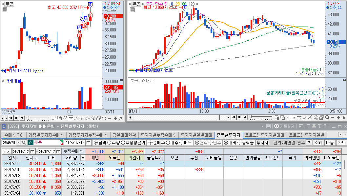The height and width of the screenshot is (196, 347).
Task: Click the 'A' auto-scale icon in left chart toolbar
Action: [x=121, y=118]
